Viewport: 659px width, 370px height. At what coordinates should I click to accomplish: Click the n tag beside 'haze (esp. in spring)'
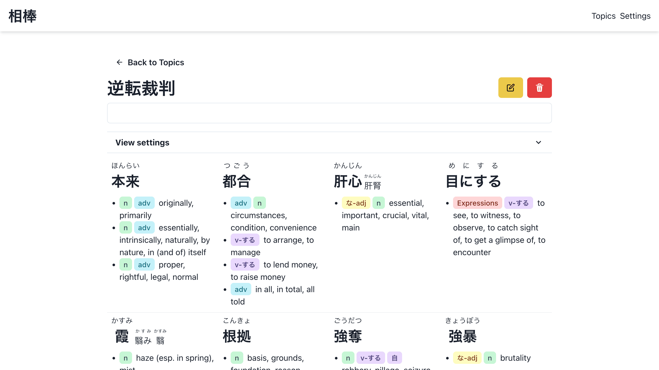point(126,358)
